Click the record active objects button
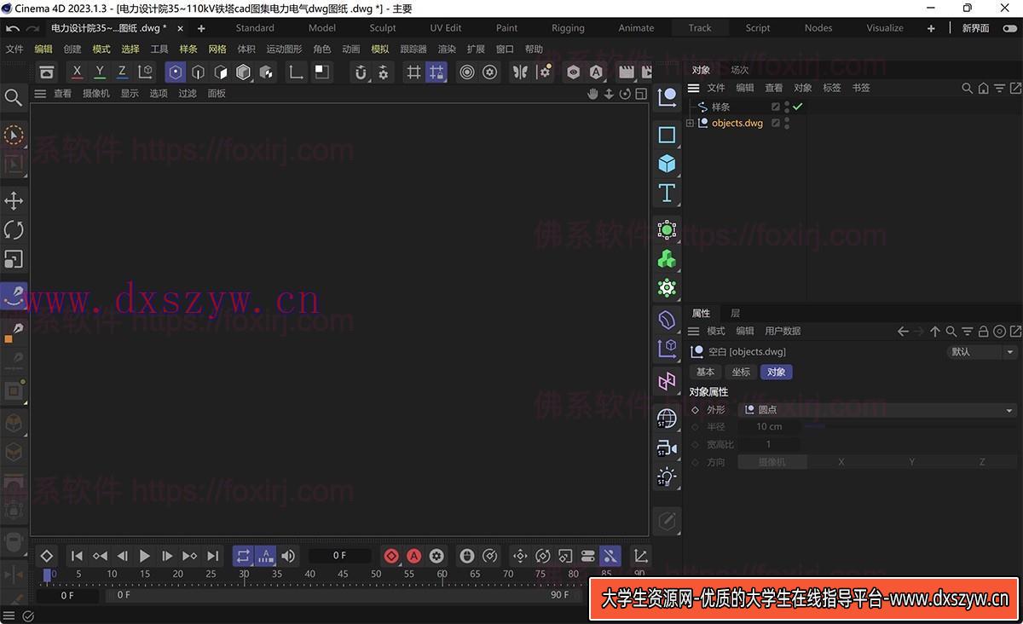Image resolution: width=1023 pixels, height=624 pixels. tap(391, 556)
